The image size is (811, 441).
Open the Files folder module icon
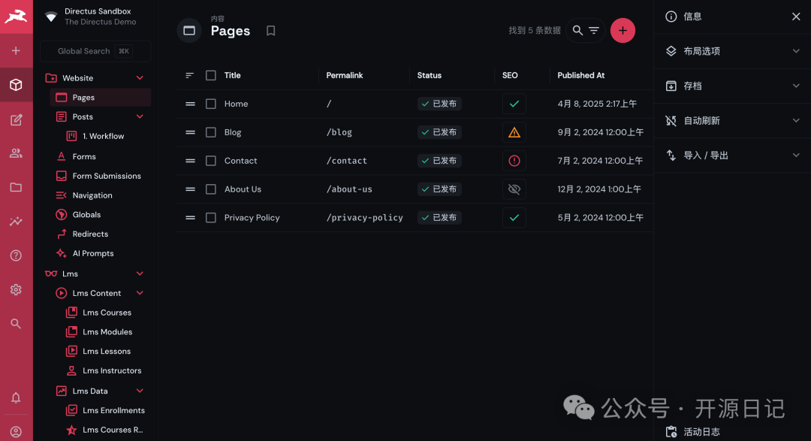(x=16, y=187)
